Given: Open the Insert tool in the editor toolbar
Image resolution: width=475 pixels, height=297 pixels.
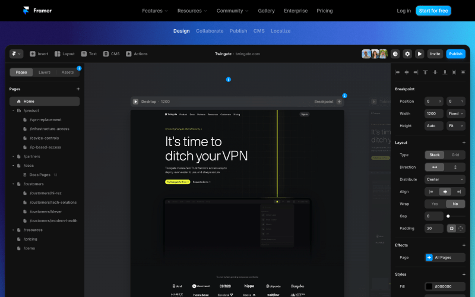Looking at the screenshot, I should [39, 54].
